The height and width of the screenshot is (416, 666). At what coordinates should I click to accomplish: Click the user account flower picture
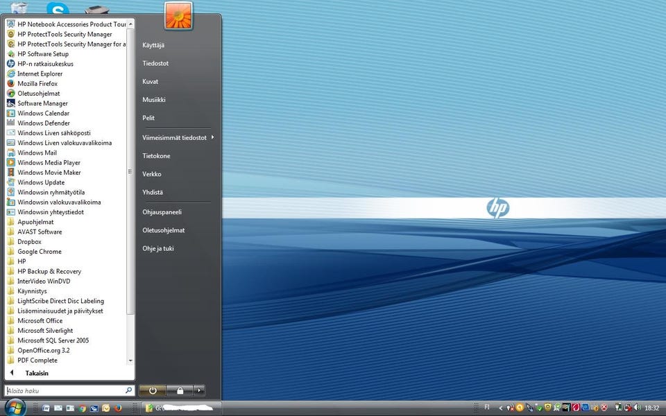178,16
